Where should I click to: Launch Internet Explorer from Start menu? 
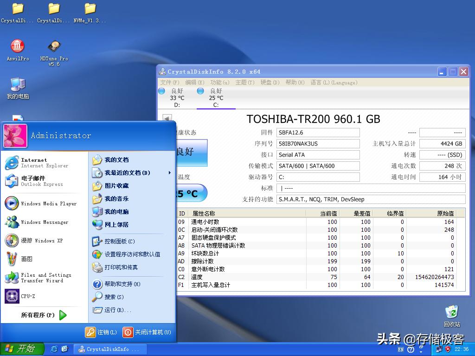point(44,163)
